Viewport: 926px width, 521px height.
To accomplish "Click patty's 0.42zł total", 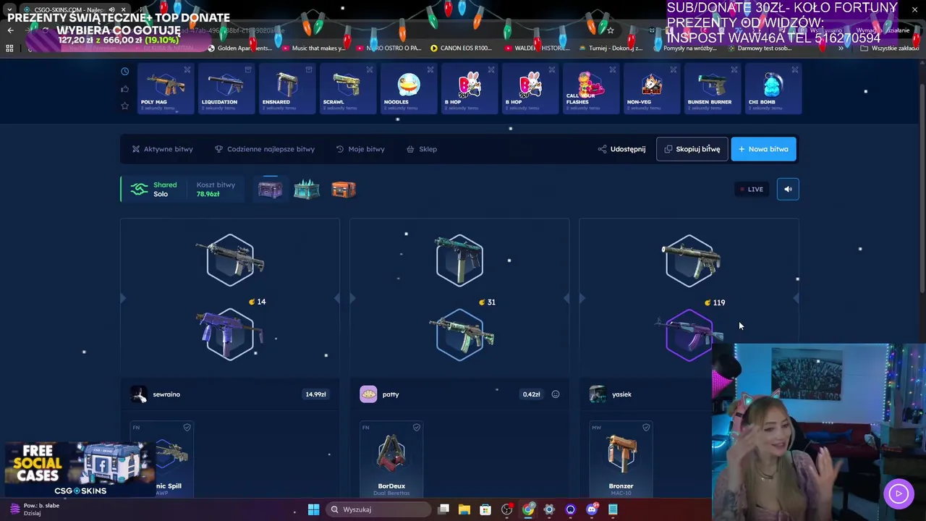I will click(531, 394).
